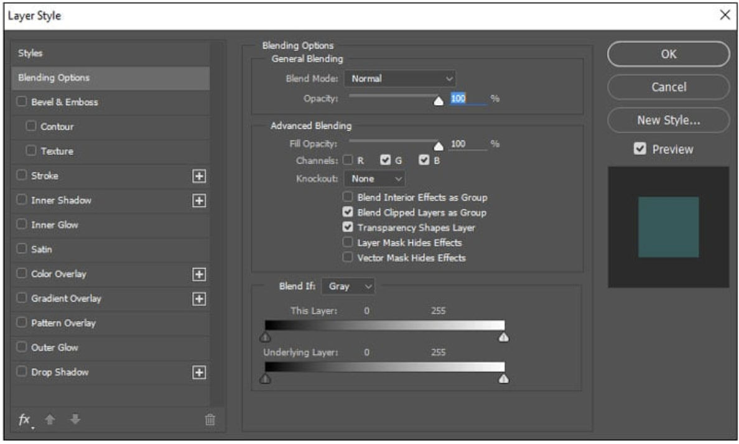Click the styles list vertical scrollbar
The image size is (739, 444).
coord(217,224)
